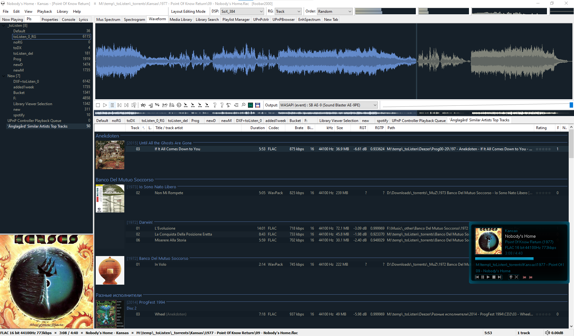Collapse the _toListen playlist group
Viewport: 574px width, 336px height.
[x=4, y=26]
